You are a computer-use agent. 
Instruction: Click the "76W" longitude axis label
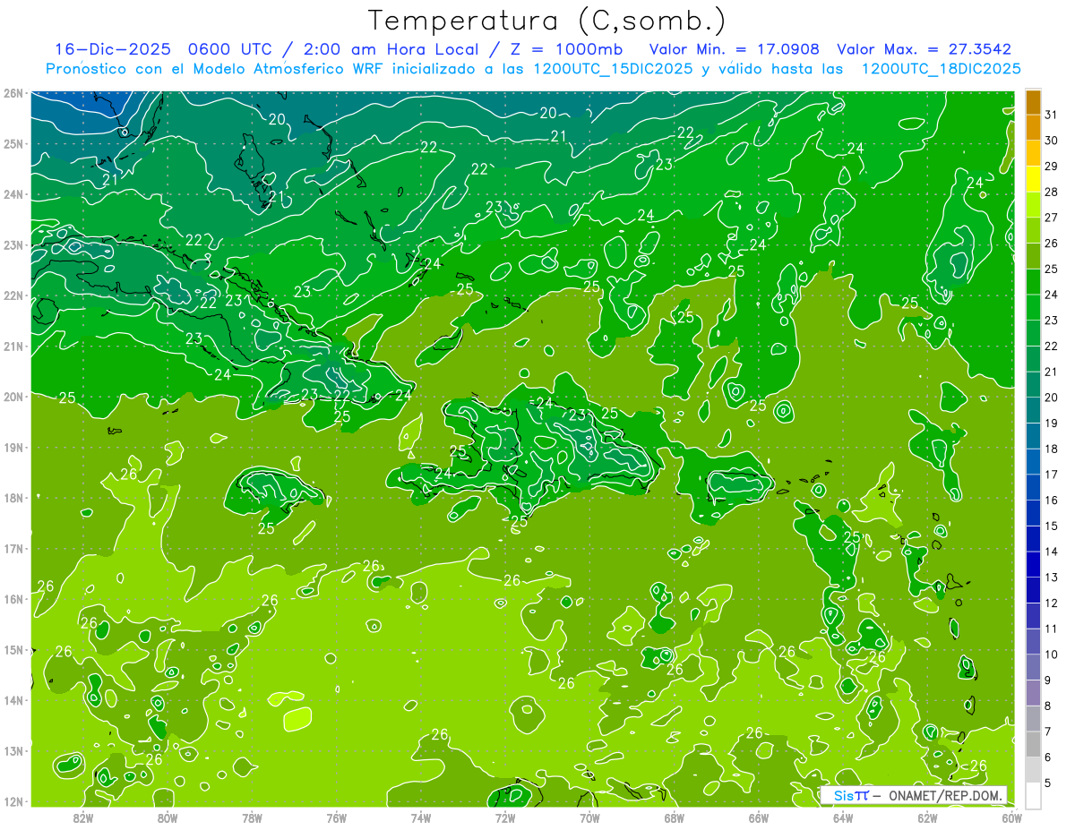pyautogui.click(x=337, y=817)
